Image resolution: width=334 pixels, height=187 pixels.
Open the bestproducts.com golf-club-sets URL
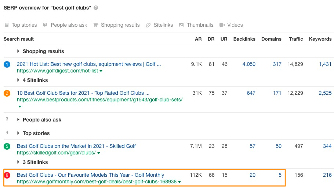point(100,100)
